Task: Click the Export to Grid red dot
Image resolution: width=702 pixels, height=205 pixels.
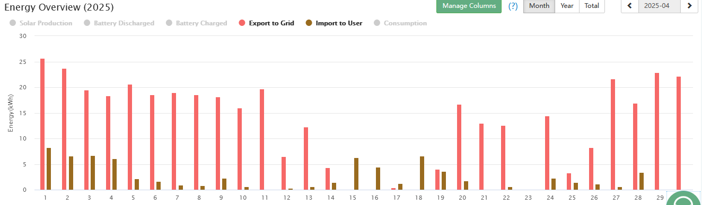Action: [x=243, y=23]
